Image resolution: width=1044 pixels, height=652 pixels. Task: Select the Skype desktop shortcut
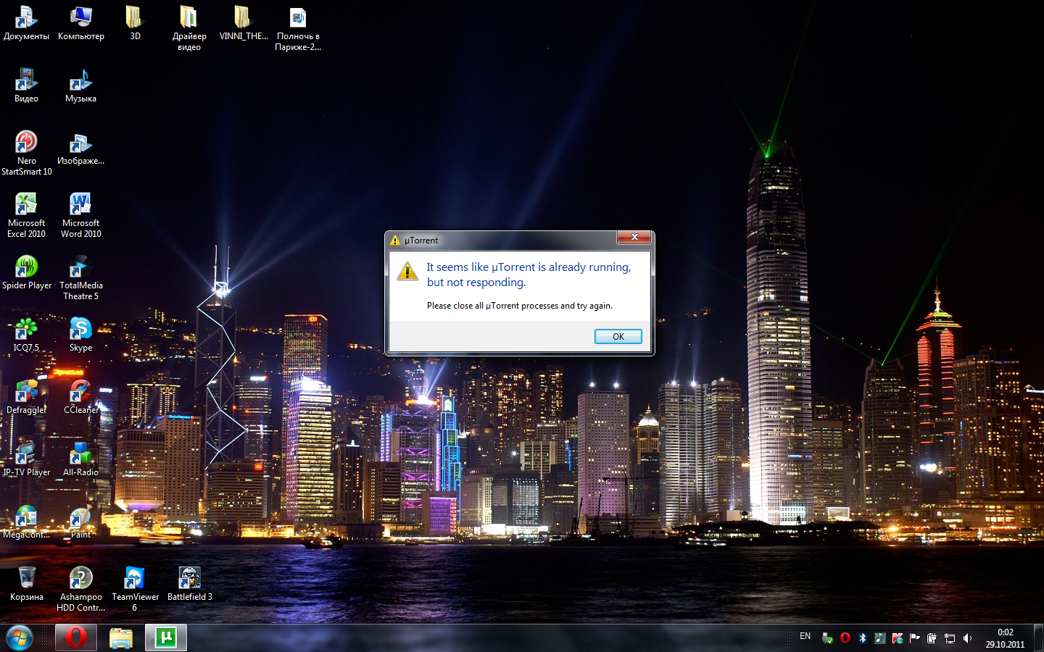click(x=80, y=335)
